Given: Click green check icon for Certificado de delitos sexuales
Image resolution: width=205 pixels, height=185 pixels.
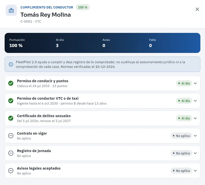Looking at the screenshot, I should (x=11, y=118).
